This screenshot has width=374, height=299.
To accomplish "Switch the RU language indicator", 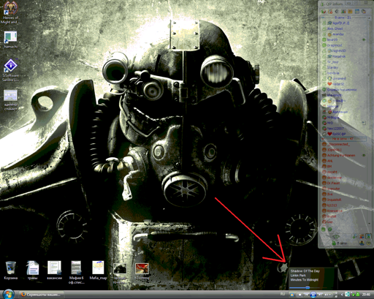I will point(283,294).
